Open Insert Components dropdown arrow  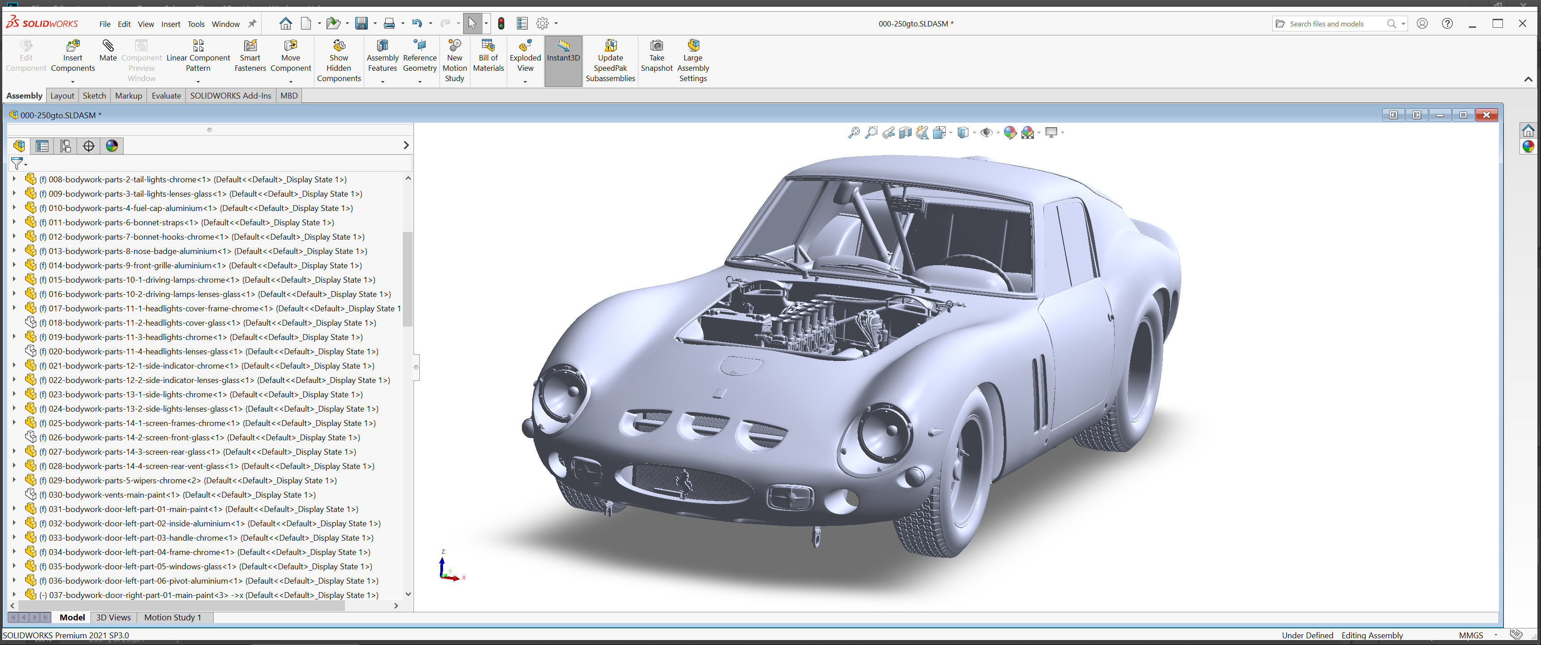pyautogui.click(x=73, y=82)
